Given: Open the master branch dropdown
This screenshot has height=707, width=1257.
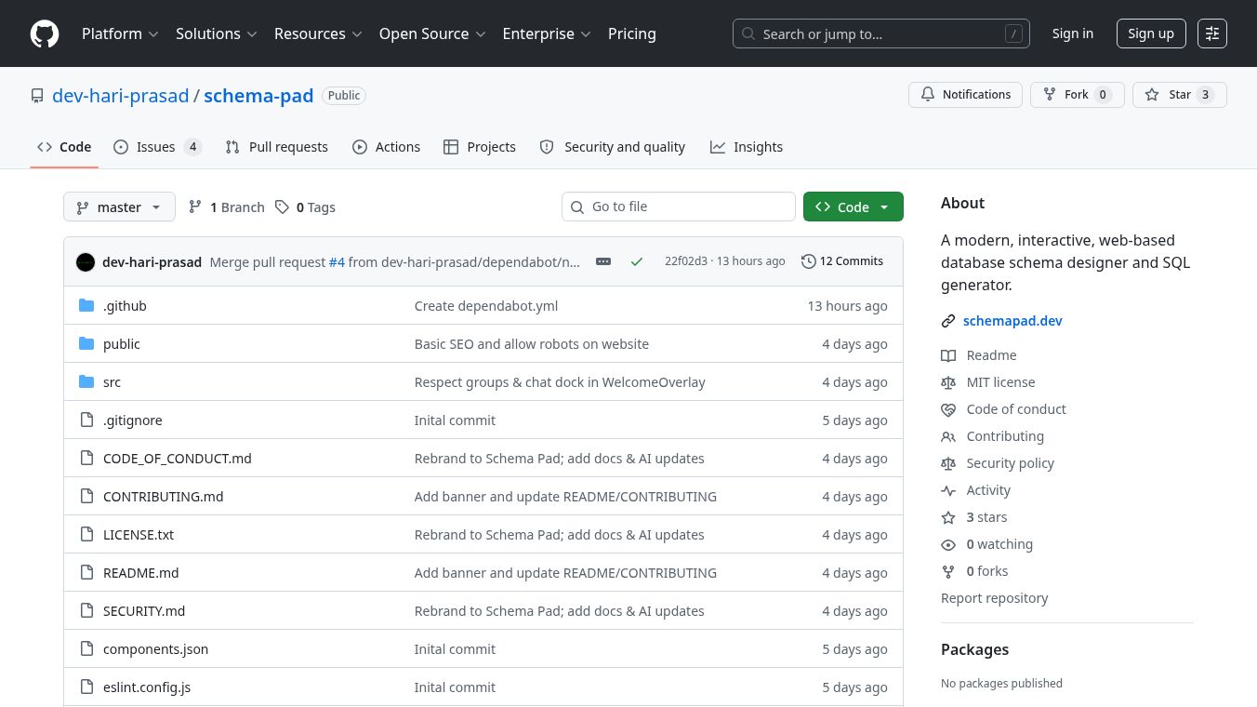Looking at the screenshot, I should (119, 207).
